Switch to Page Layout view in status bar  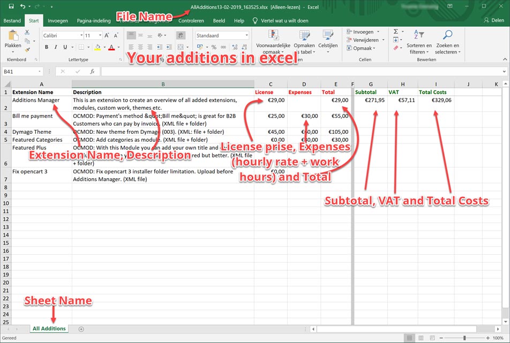point(421,338)
